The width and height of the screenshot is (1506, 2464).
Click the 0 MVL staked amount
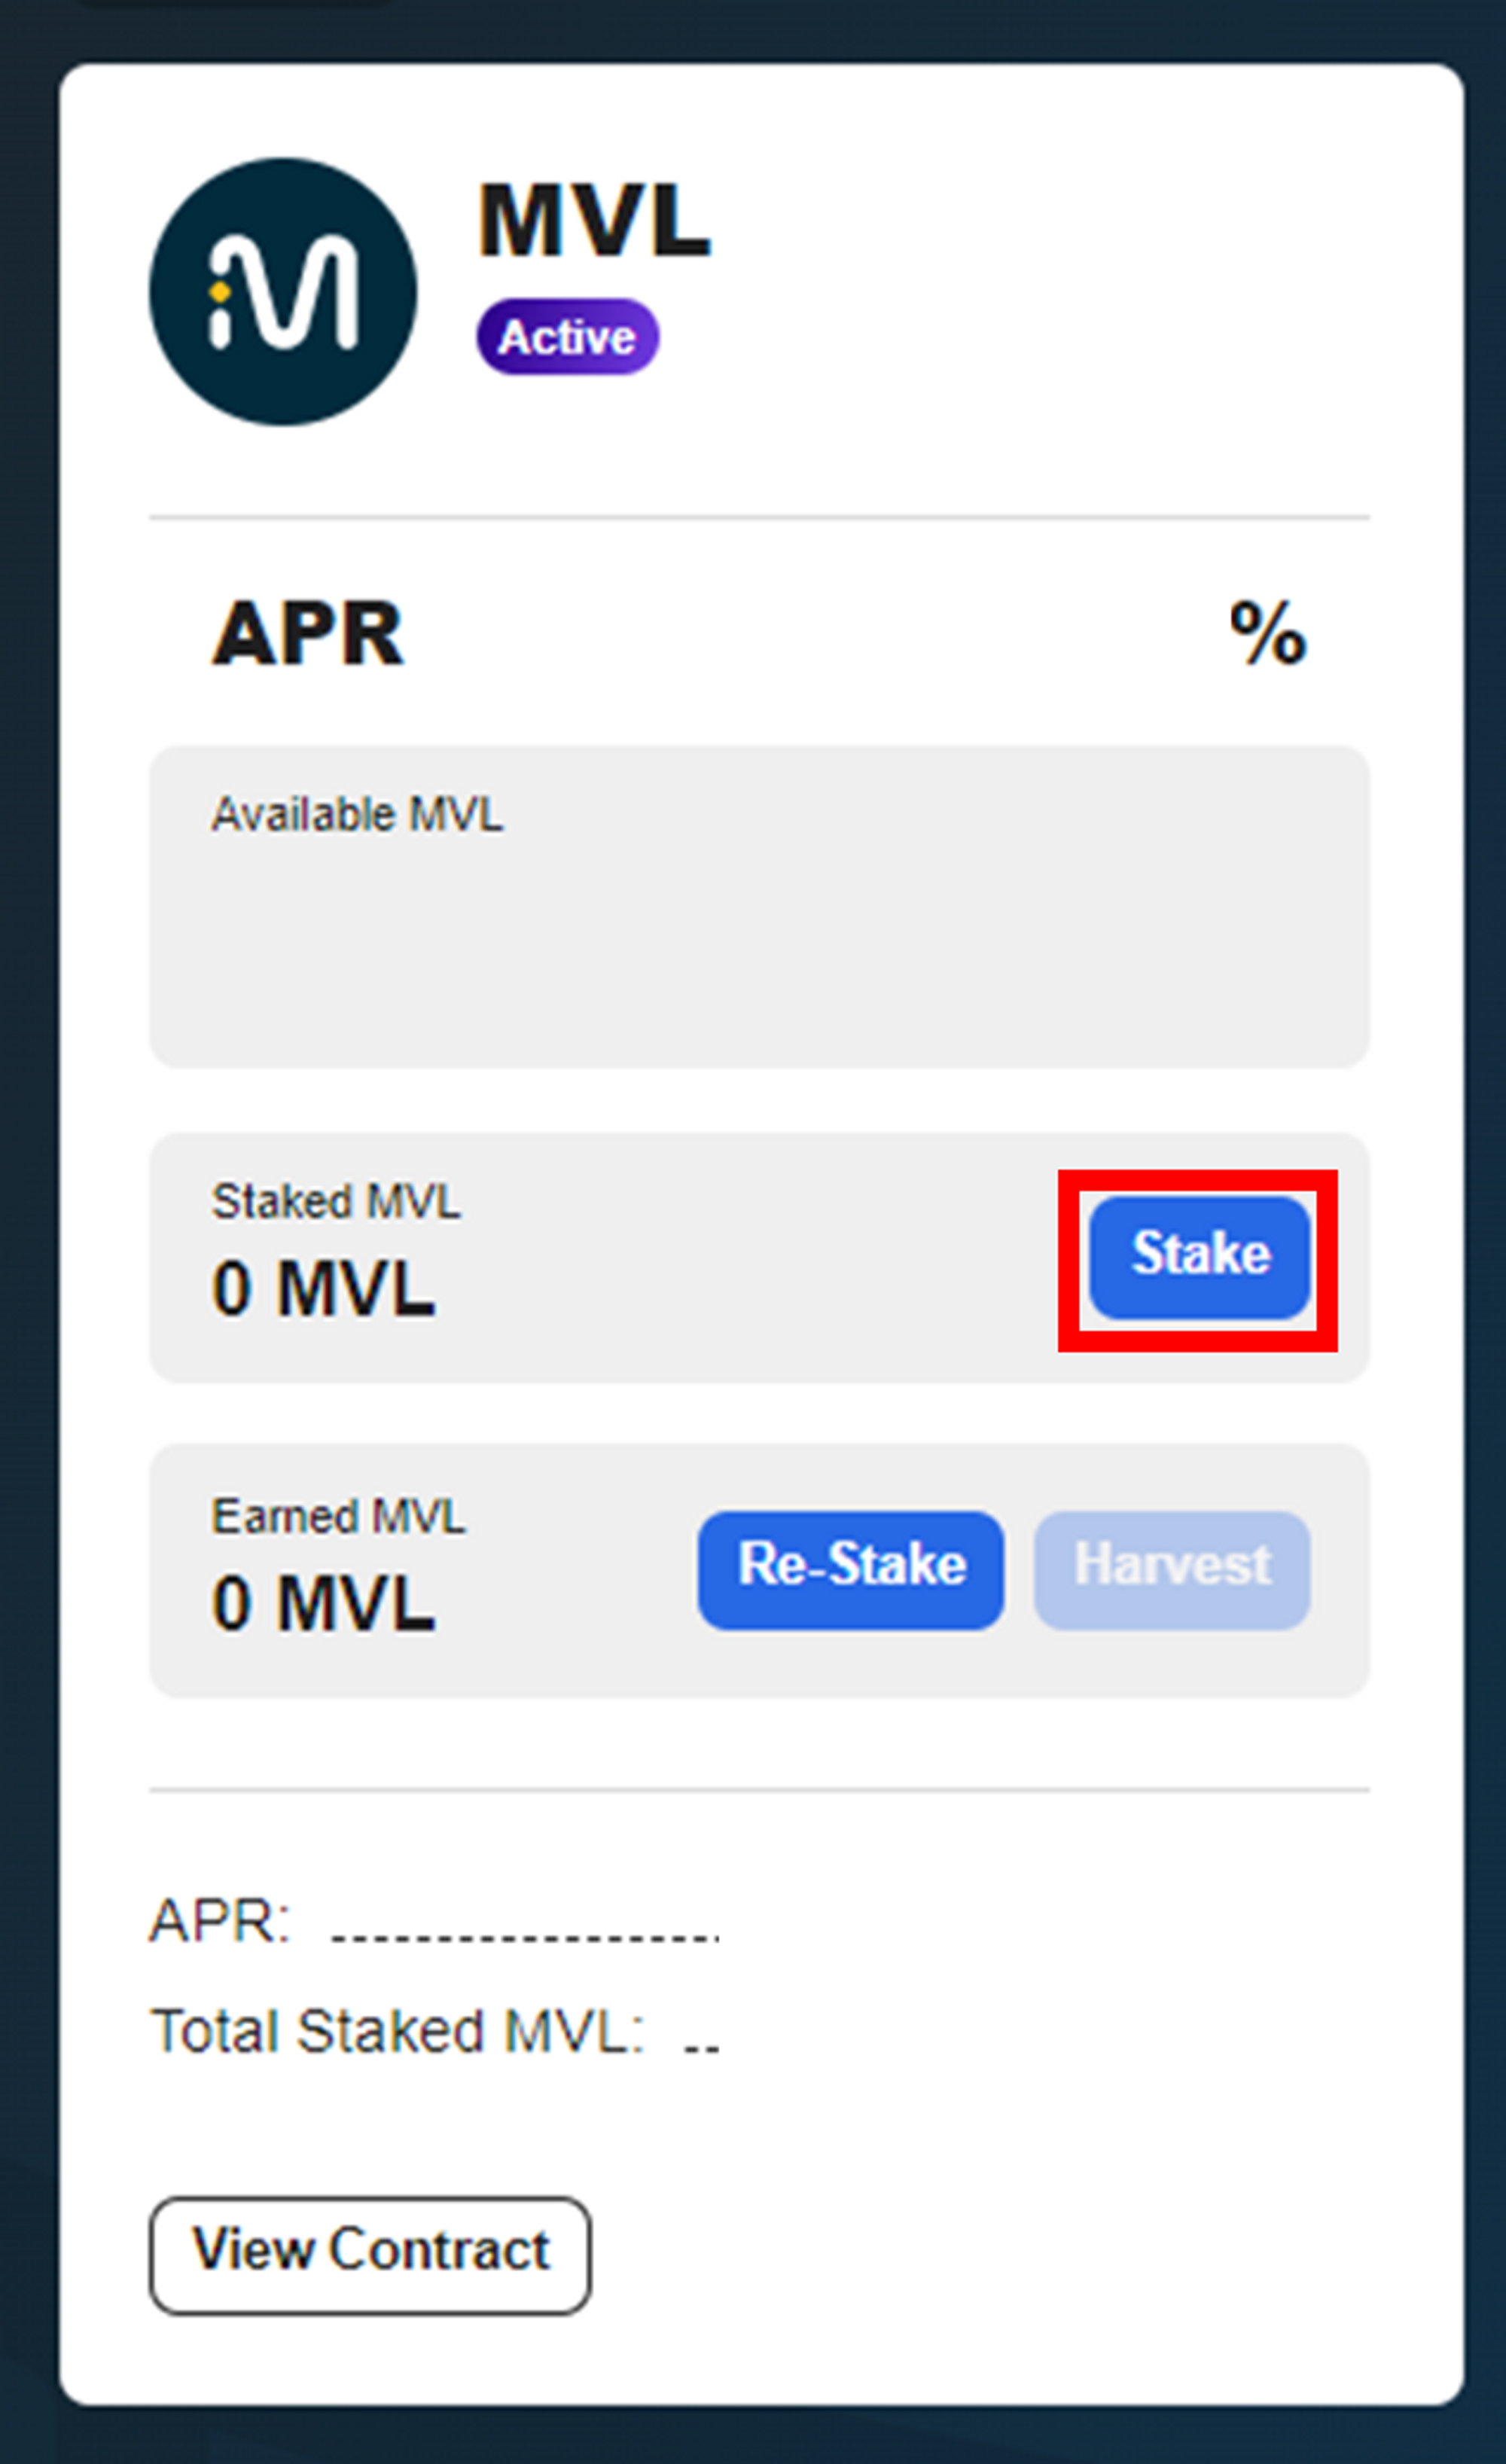click(323, 1289)
